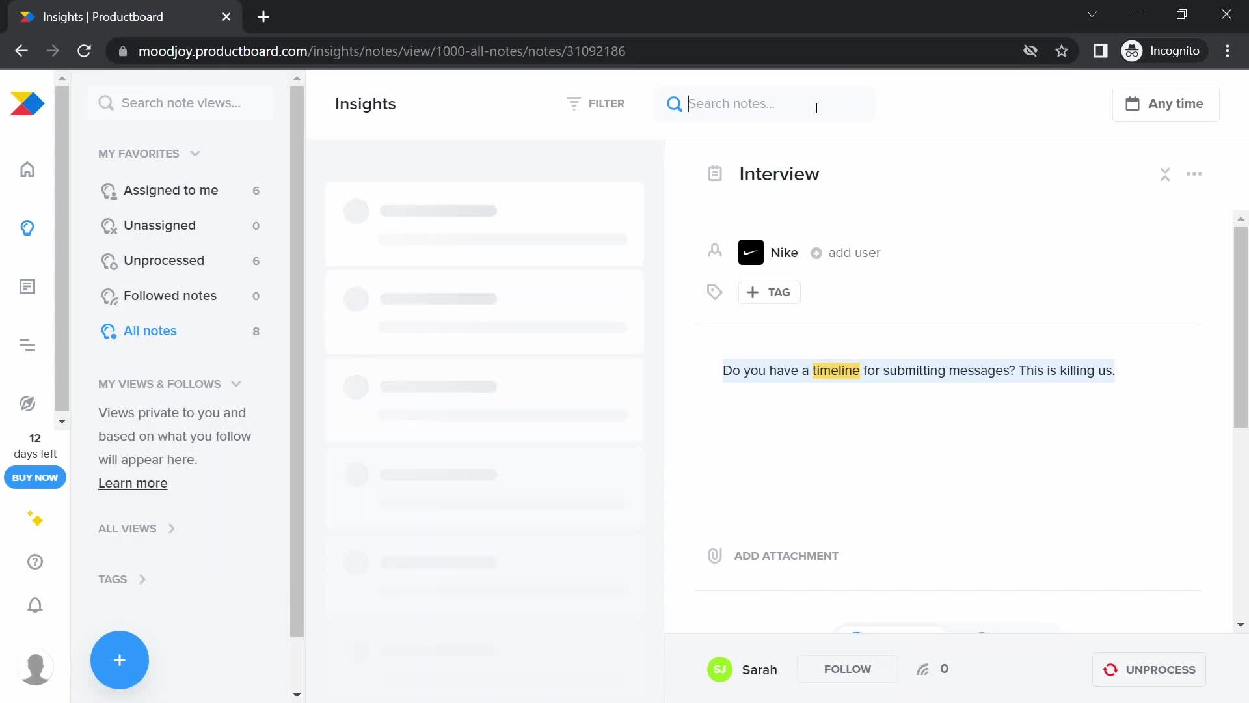Click the roadmap icon in sidebar
The height and width of the screenshot is (703, 1249).
coord(27,346)
